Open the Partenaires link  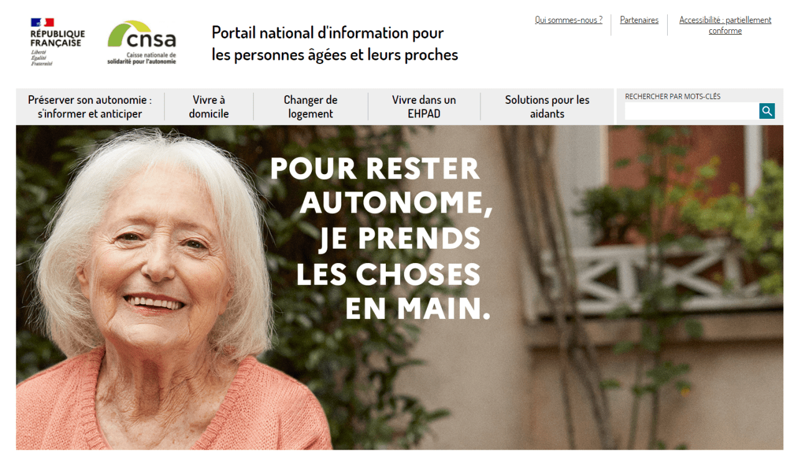pyautogui.click(x=639, y=20)
